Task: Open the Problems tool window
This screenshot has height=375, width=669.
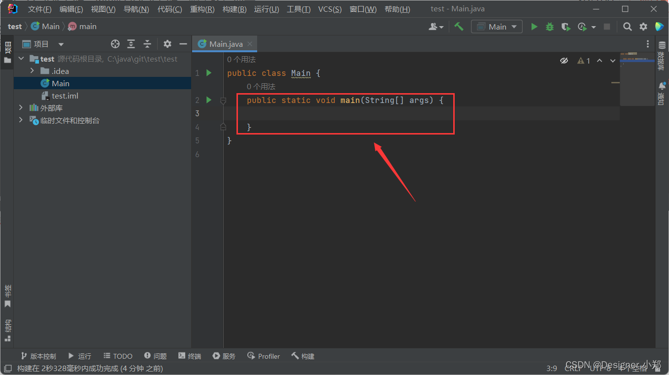Action: pyautogui.click(x=155, y=356)
